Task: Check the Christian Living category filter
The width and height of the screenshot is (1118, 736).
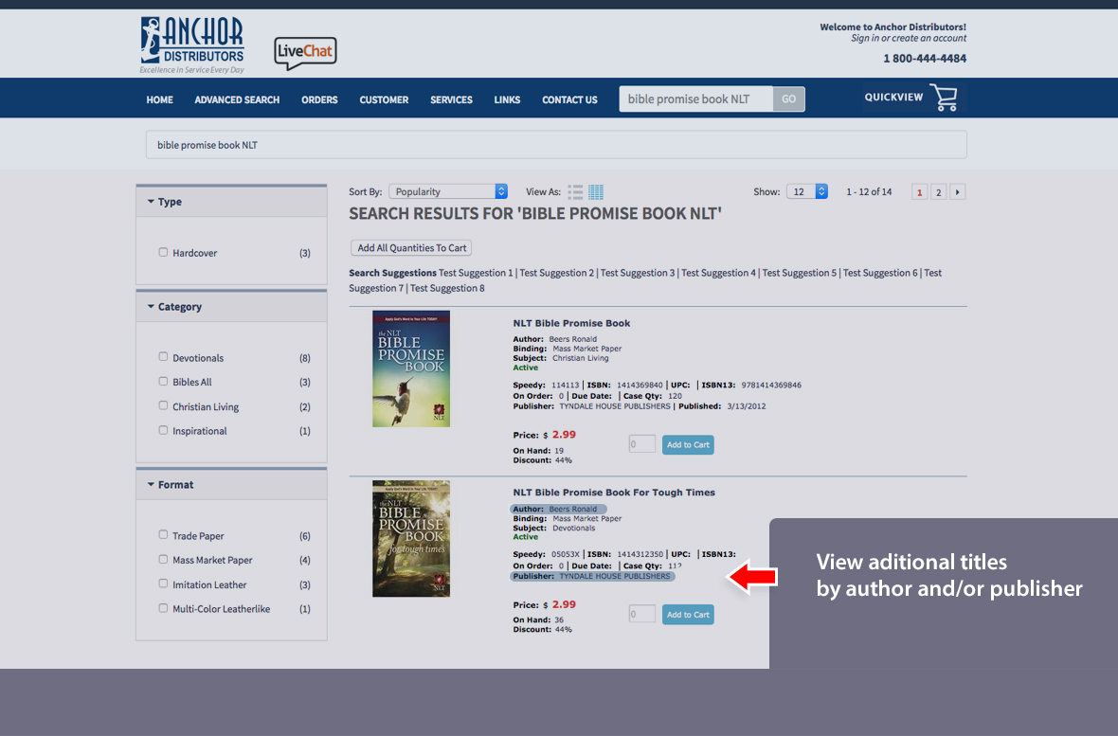Action: pyautogui.click(x=163, y=405)
